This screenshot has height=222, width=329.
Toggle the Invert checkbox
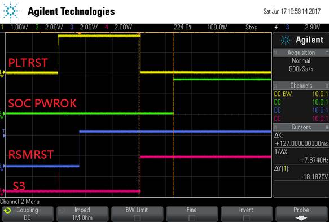click(x=247, y=218)
